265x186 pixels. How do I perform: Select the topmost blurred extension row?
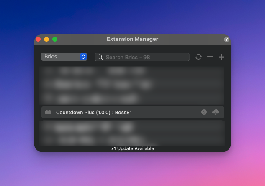(132, 71)
